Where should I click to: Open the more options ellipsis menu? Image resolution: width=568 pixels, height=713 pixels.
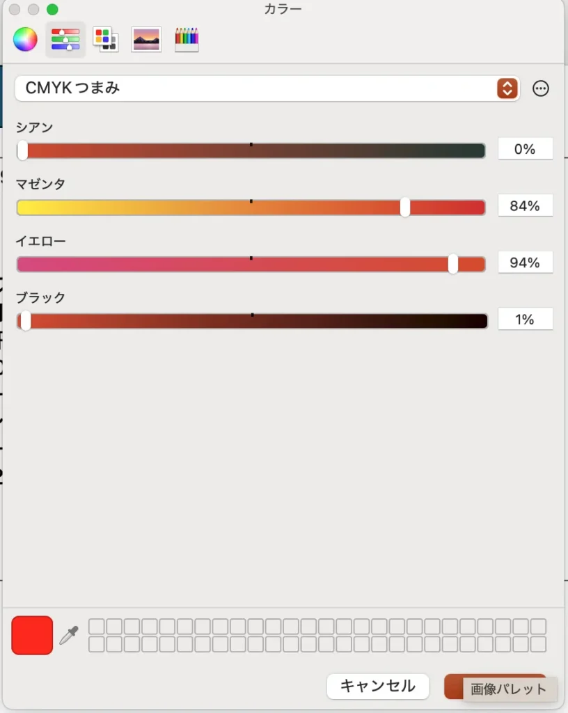click(541, 88)
